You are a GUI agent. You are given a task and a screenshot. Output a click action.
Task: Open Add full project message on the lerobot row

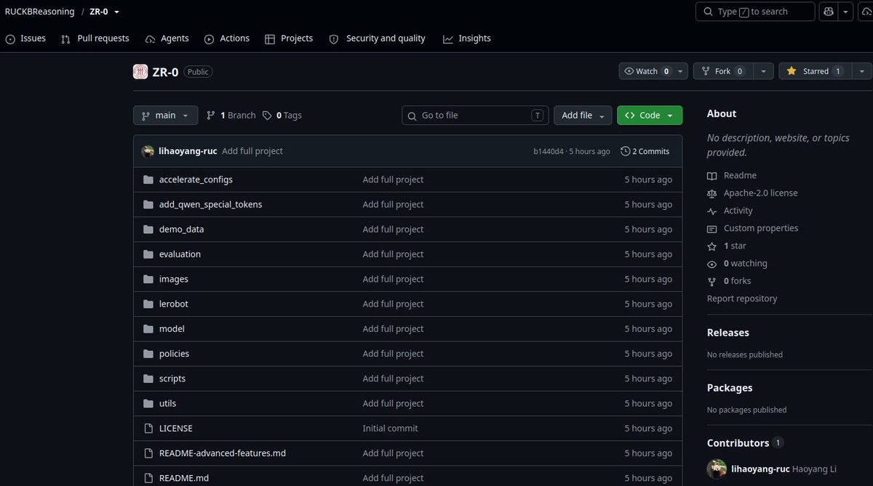tap(393, 304)
